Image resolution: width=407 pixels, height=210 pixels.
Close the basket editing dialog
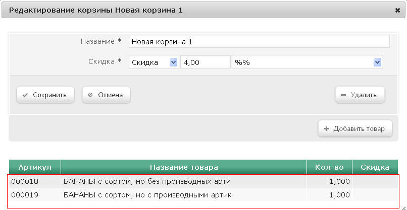tap(397, 11)
